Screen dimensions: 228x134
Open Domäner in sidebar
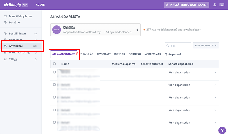pyautogui.click(x=15, y=22)
